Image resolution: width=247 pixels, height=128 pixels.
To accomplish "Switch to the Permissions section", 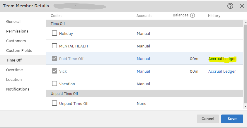I will click(17, 31).
